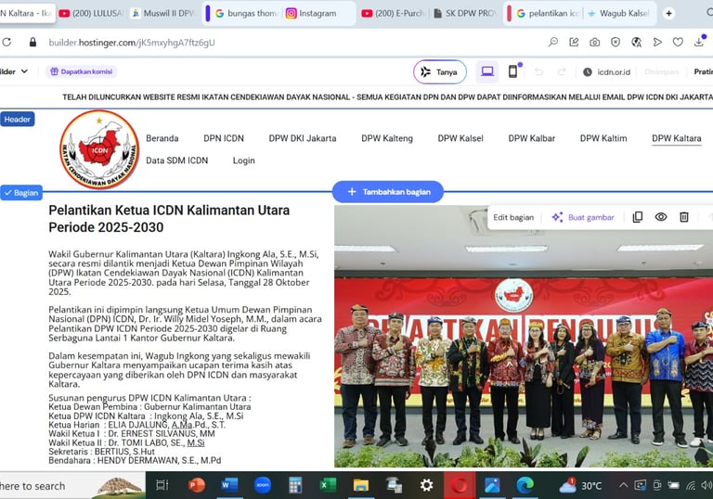Open the Beranda menu item

[x=162, y=138]
